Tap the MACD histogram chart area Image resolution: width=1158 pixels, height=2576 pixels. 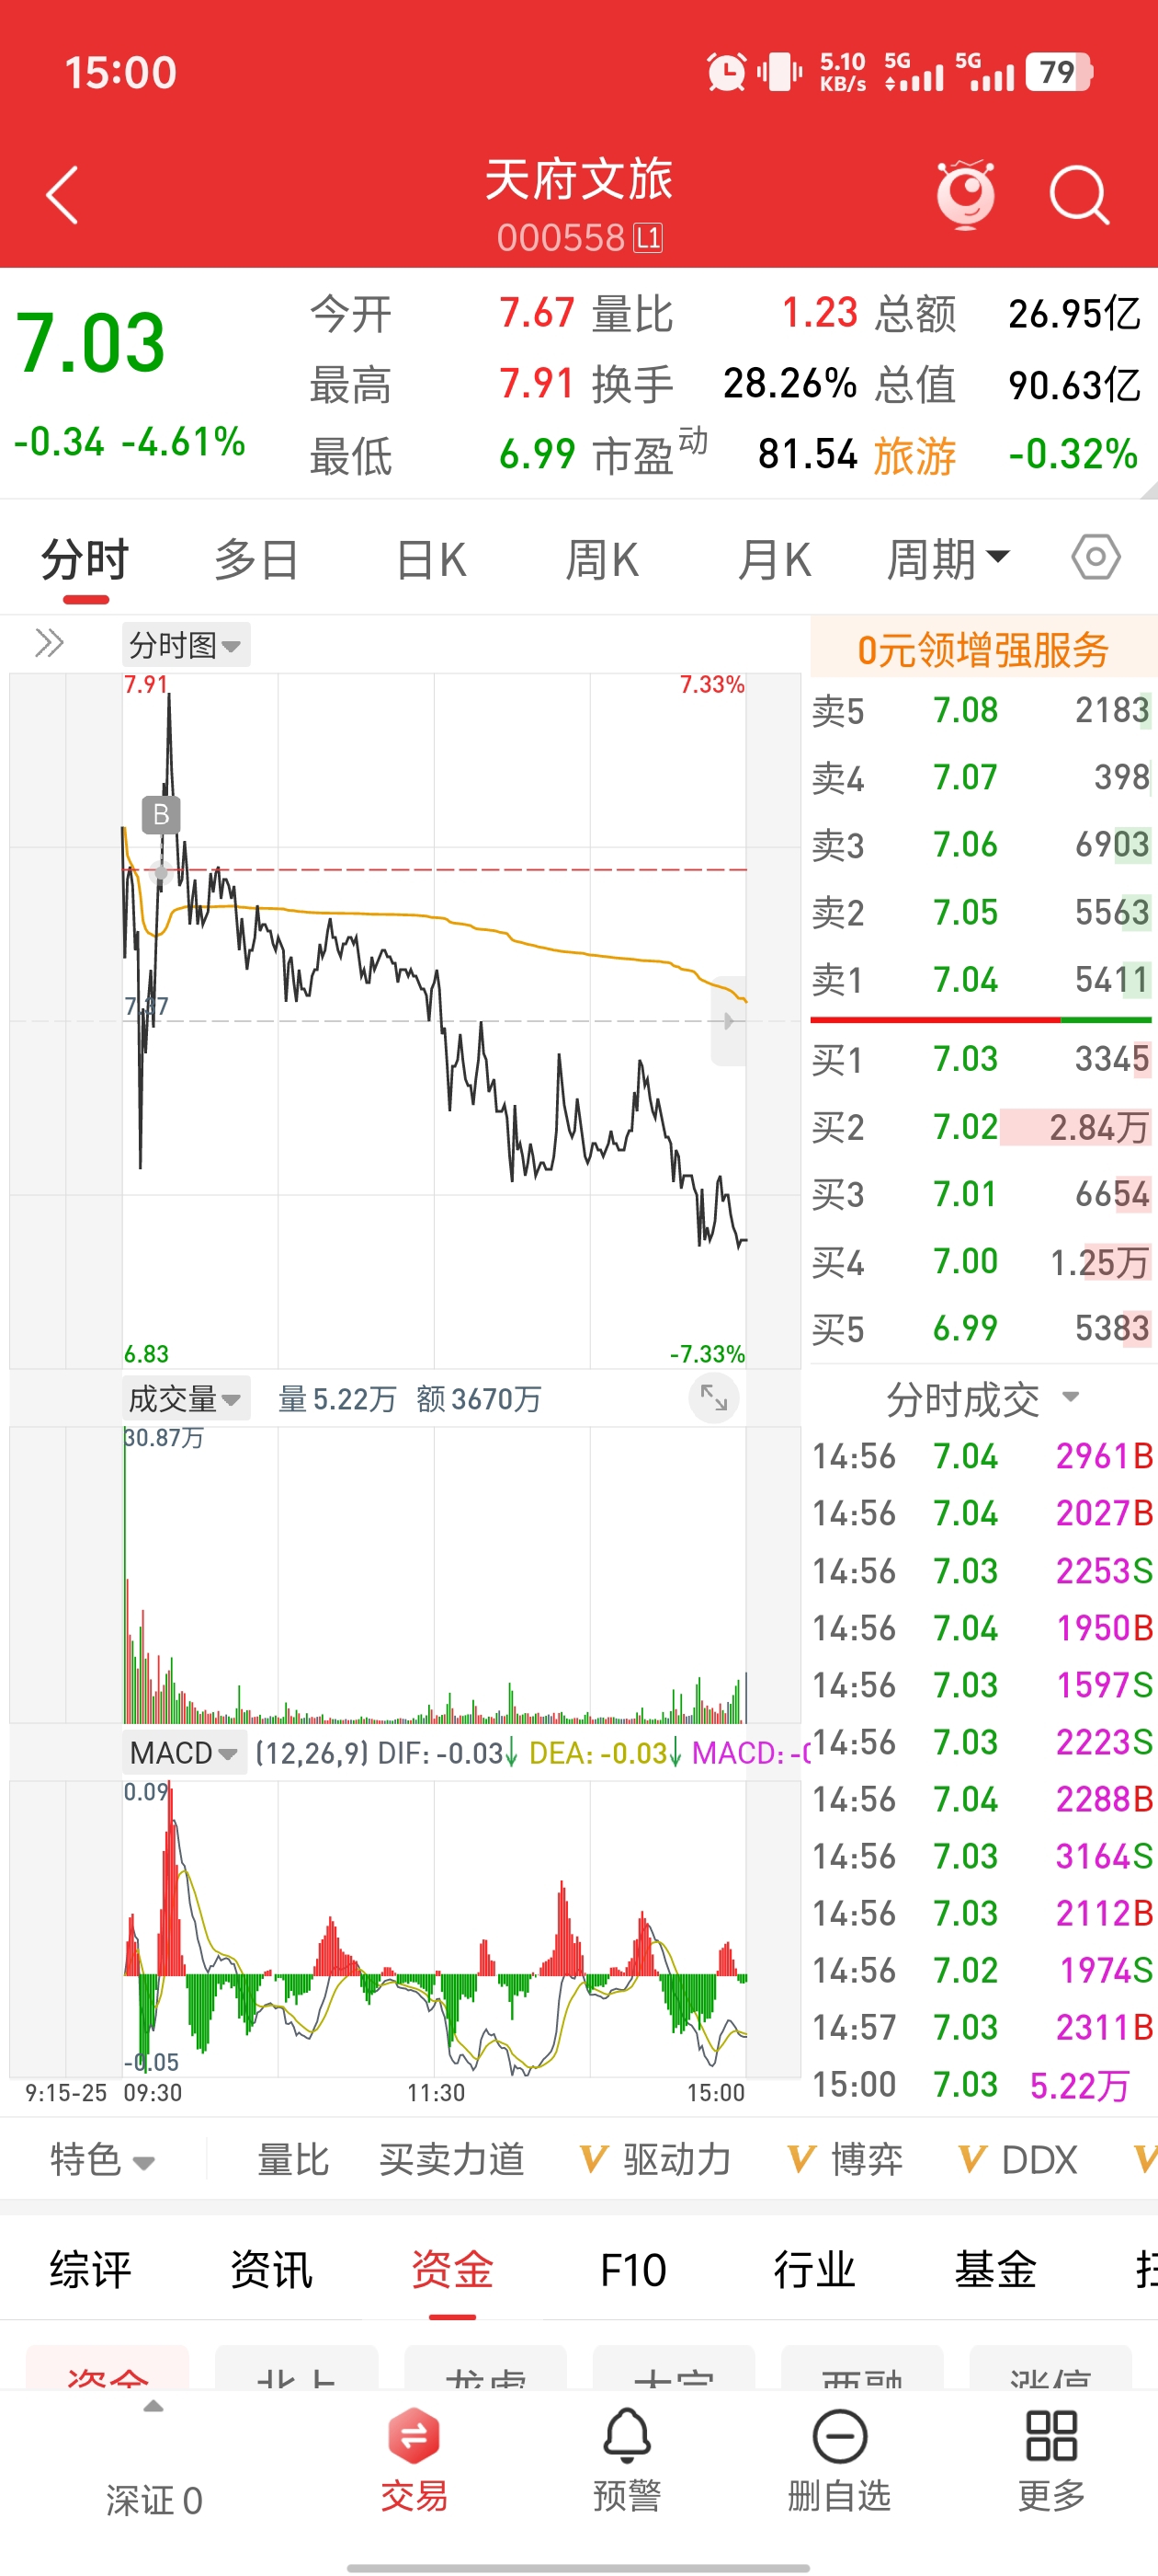pos(434,1928)
